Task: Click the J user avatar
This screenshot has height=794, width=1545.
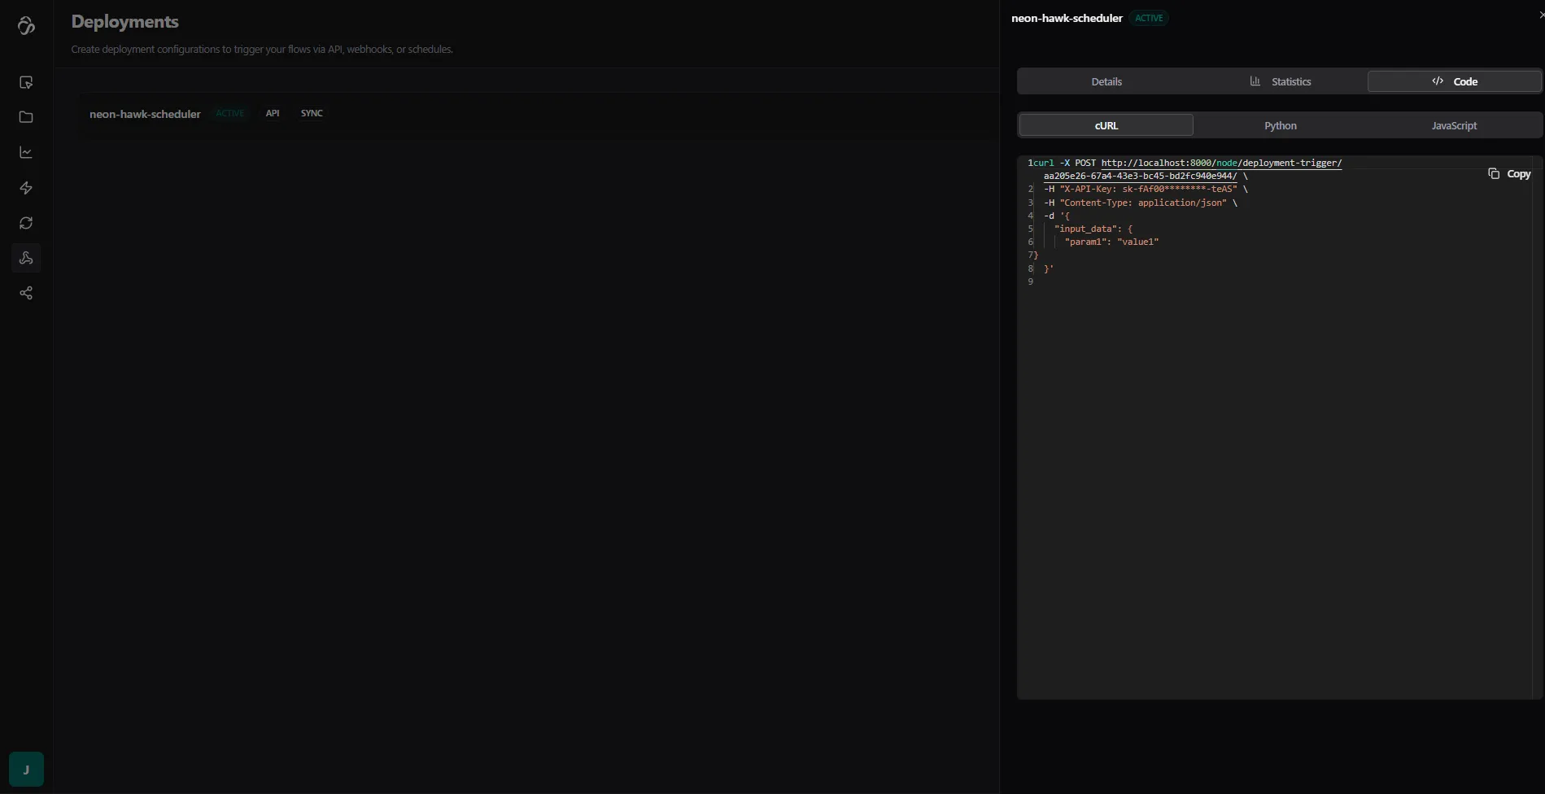Action: [26, 769]
